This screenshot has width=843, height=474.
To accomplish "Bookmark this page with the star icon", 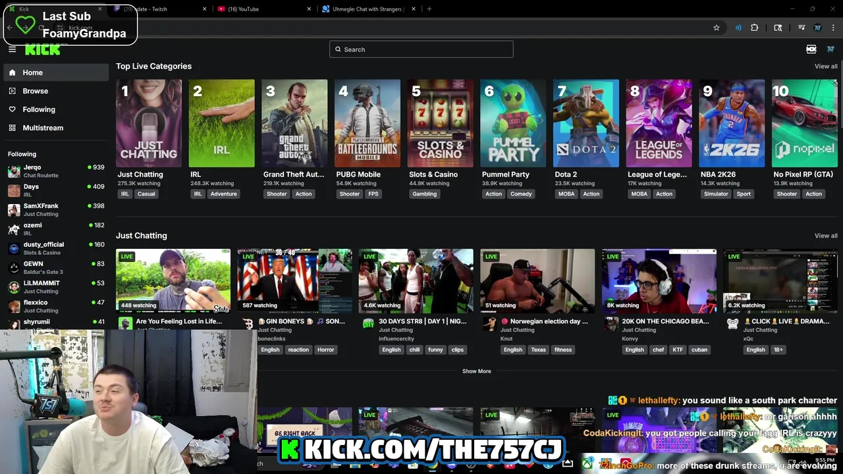I will coord(717,28).
